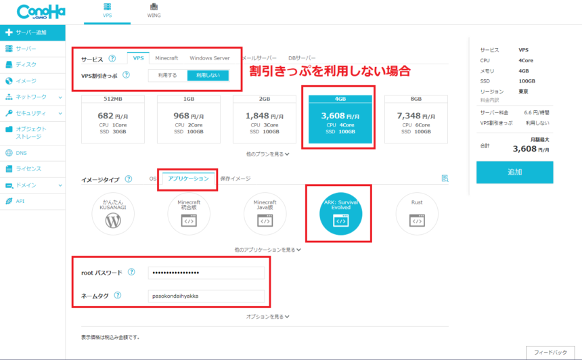
Task: Click the サーバー追加 plus button
Action: pyautogui.click(x=32, y=32)
